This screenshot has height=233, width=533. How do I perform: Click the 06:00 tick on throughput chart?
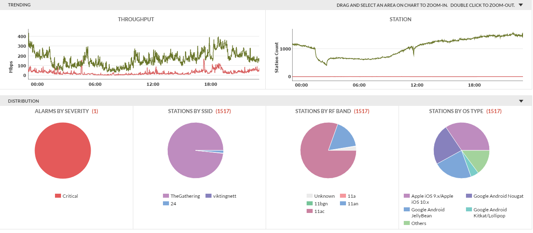(x=95, y=84)
